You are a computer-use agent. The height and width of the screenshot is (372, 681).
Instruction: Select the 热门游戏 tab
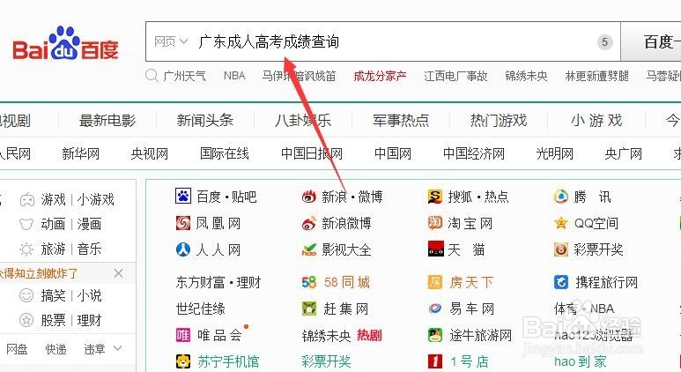coord(499,121)
